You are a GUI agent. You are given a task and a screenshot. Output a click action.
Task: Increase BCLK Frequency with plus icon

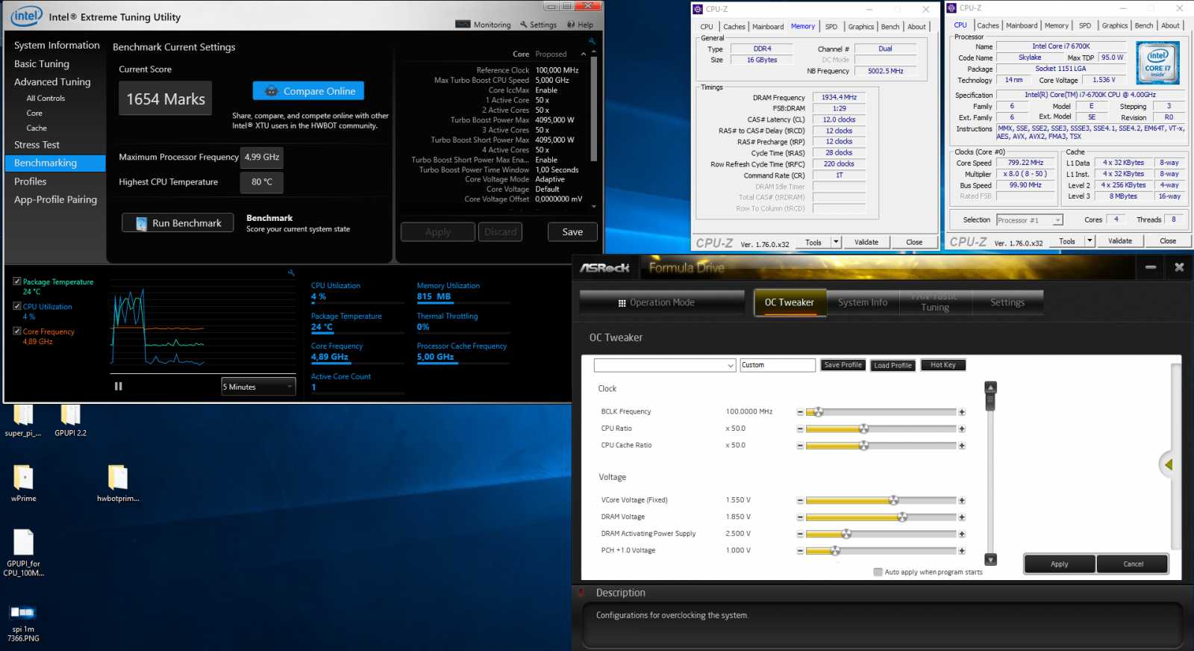(962, 412)
